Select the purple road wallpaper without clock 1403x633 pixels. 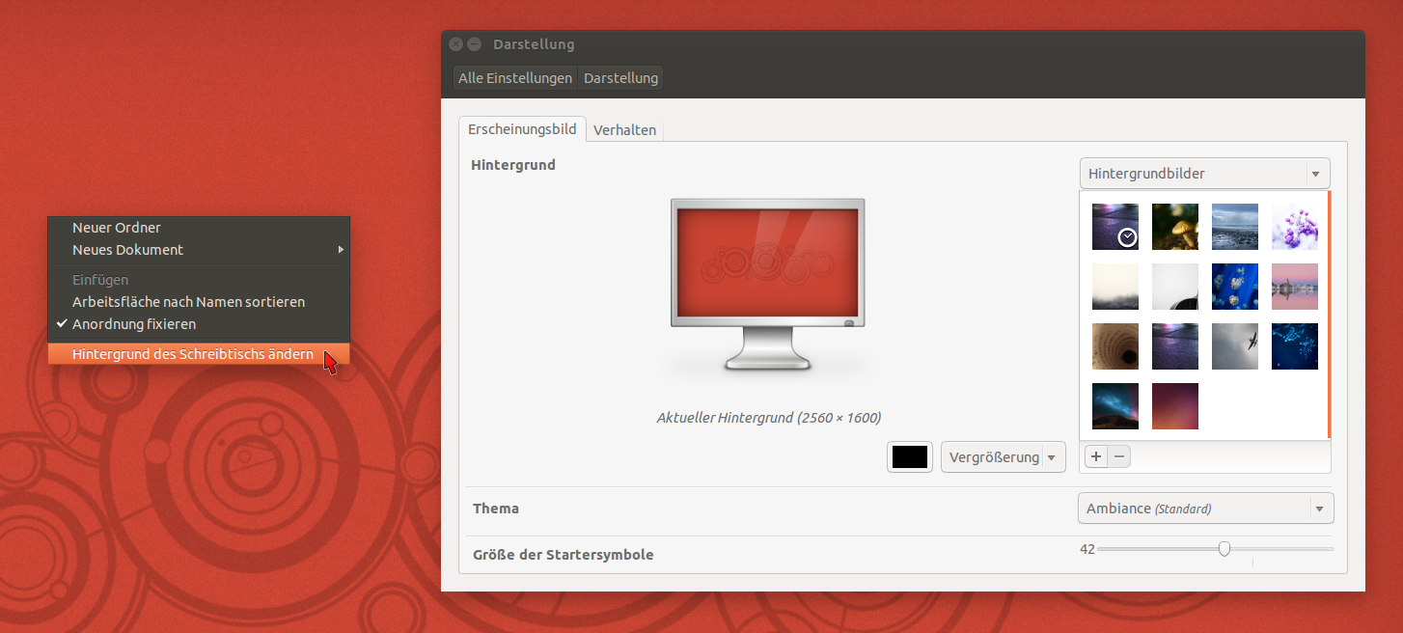click(1175, 346)
